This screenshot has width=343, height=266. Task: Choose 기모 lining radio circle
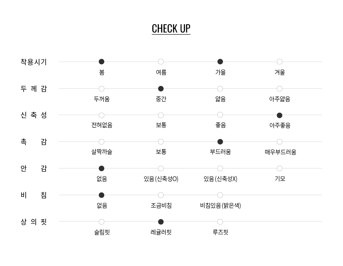point(280,168)
